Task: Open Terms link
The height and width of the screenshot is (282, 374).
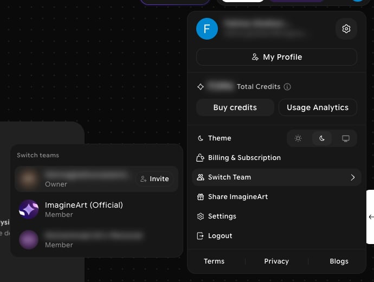Action: pos(214,261)
